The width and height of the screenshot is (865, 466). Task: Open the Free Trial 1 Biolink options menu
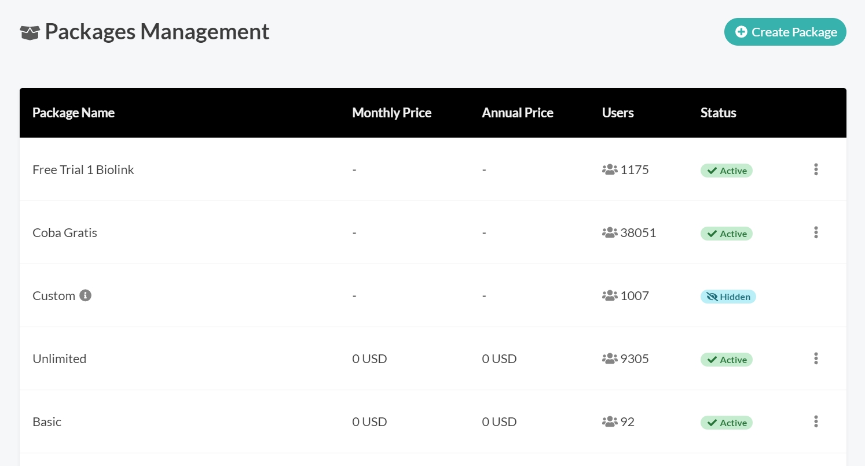click(x=816, y=169)
